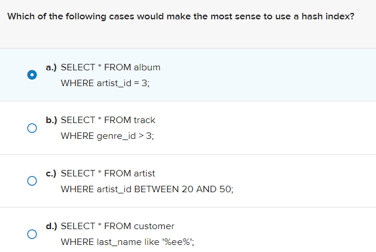Click the bold 'c.)' option label

click(x=51, y=173)
